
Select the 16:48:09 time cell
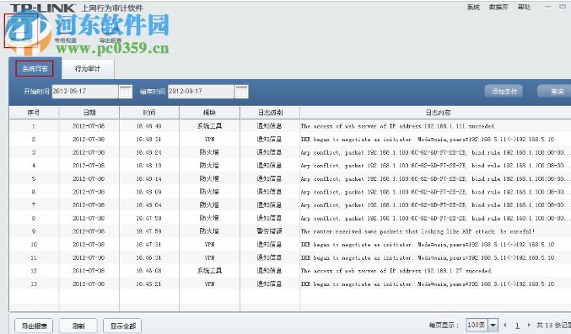point(149,192)
